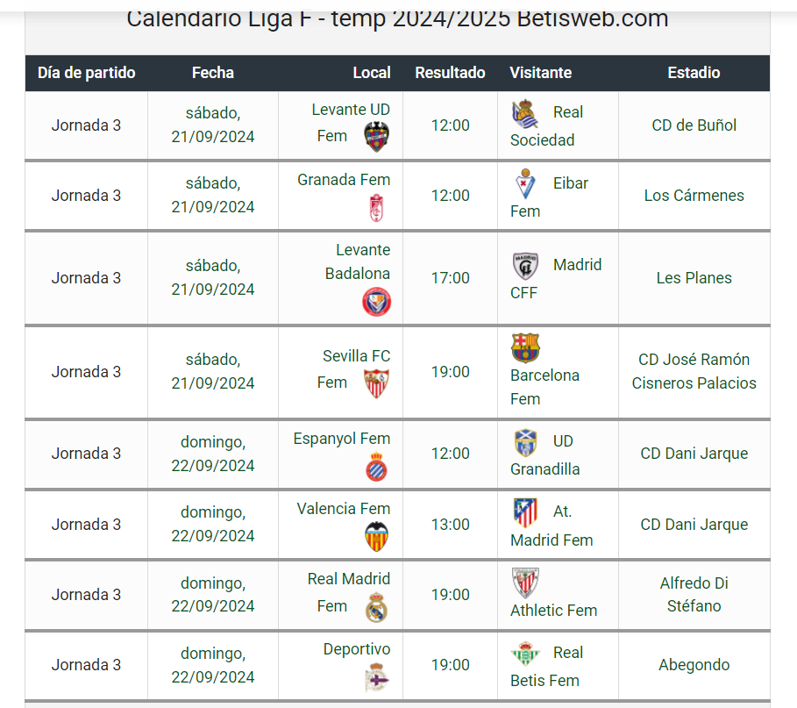Click the Athletic Fem crest icon

click(525, 583)
